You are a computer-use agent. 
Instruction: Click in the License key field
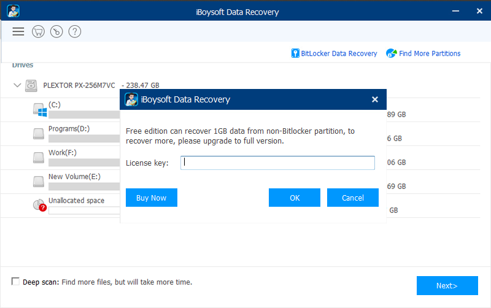(x=277, y=163)
